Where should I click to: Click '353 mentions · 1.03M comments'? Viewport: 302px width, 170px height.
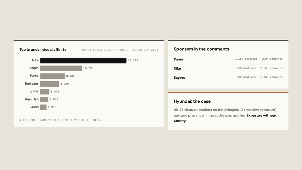point(260,77)
